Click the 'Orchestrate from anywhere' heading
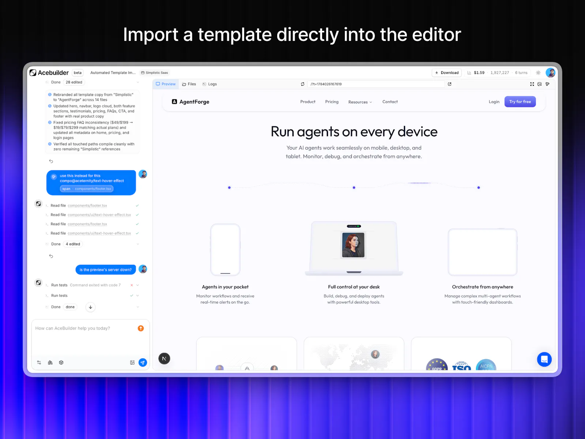The width and height of the screenshot is (585, 439). point(483,287)
